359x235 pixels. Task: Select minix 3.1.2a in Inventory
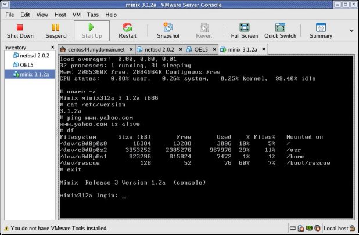[30, 74]
